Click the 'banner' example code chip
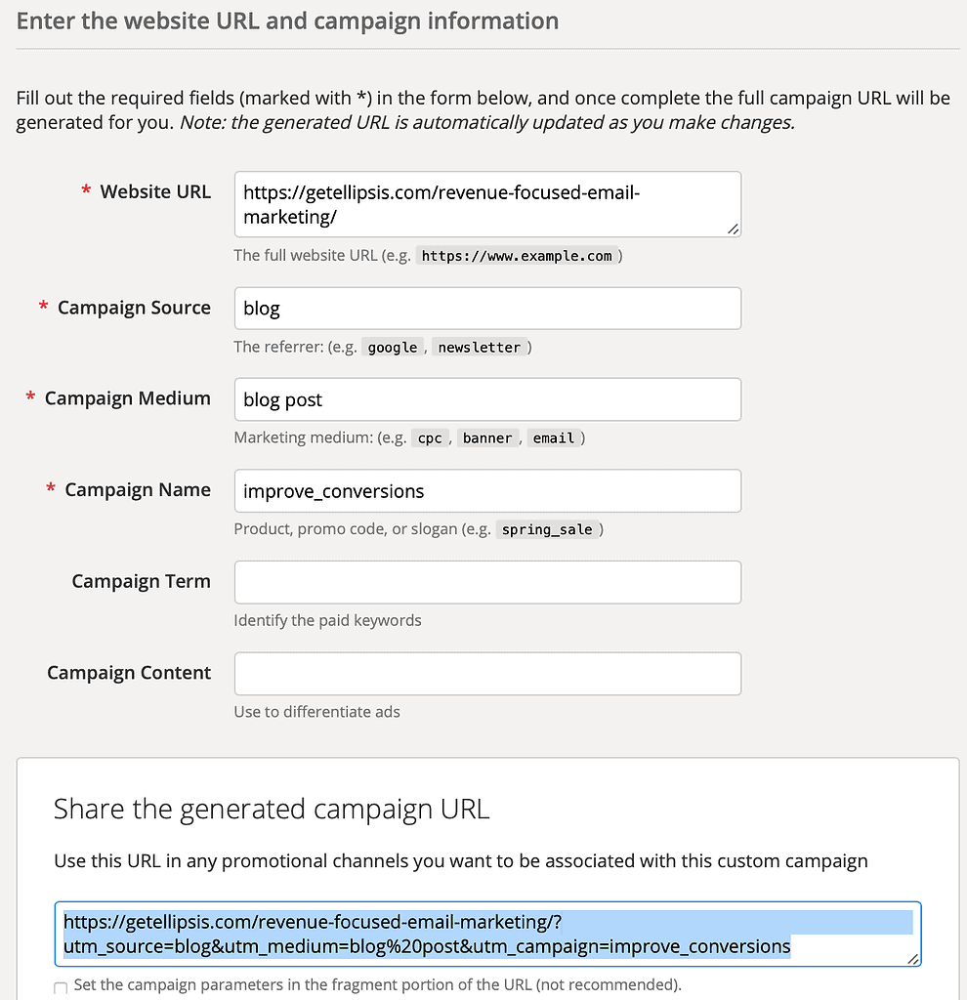 tap(487, 438)
